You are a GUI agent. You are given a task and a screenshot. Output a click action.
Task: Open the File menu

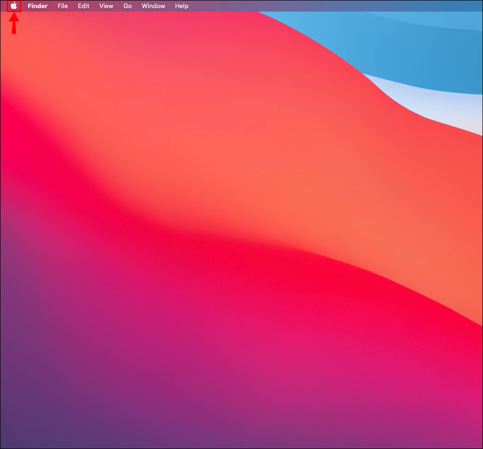[62, 6]
